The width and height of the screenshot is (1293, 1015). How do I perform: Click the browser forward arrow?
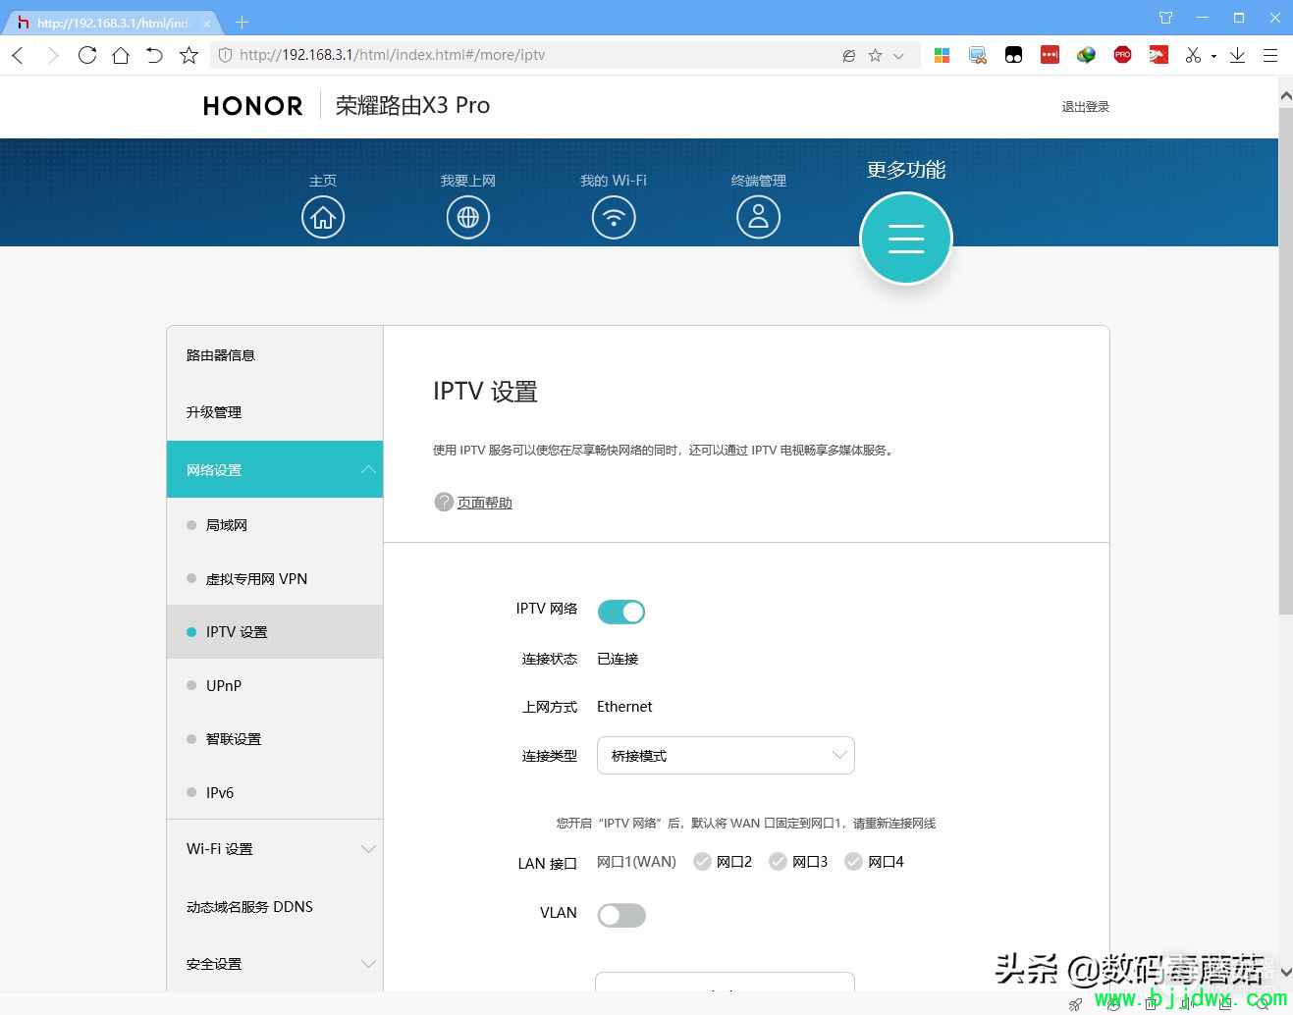pyautogui.click(x=53, y=55)
